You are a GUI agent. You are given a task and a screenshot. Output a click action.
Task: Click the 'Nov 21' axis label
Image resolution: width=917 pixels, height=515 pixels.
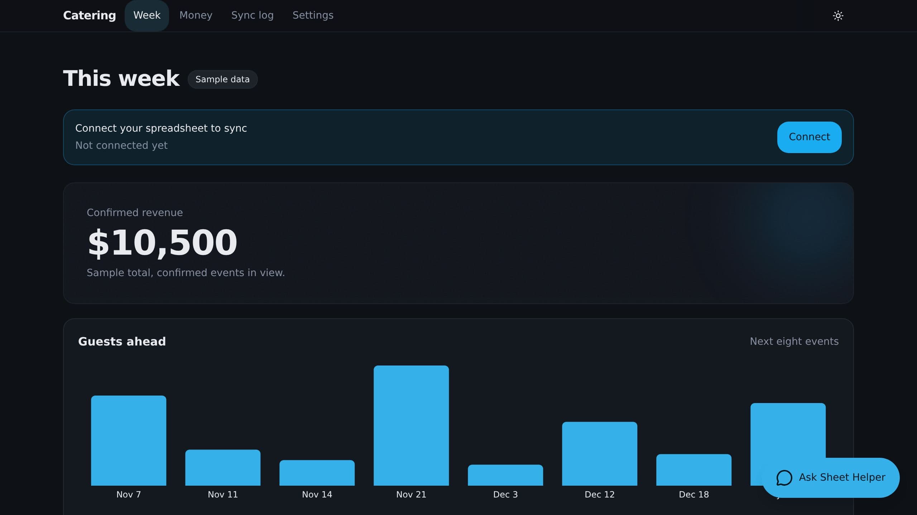(x=411, y=495)
